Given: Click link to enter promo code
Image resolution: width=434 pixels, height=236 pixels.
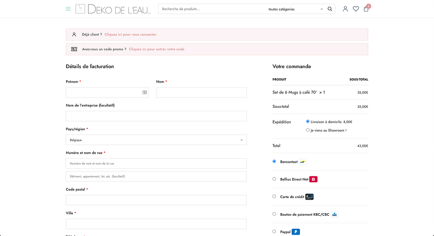Looking at the screenshot, I should click(x=156, y=49).
